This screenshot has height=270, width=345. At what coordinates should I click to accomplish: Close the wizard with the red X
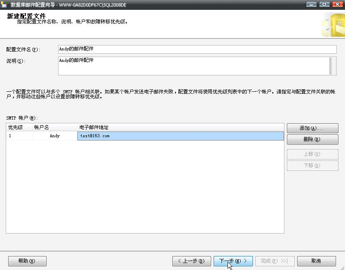point(337,4)
